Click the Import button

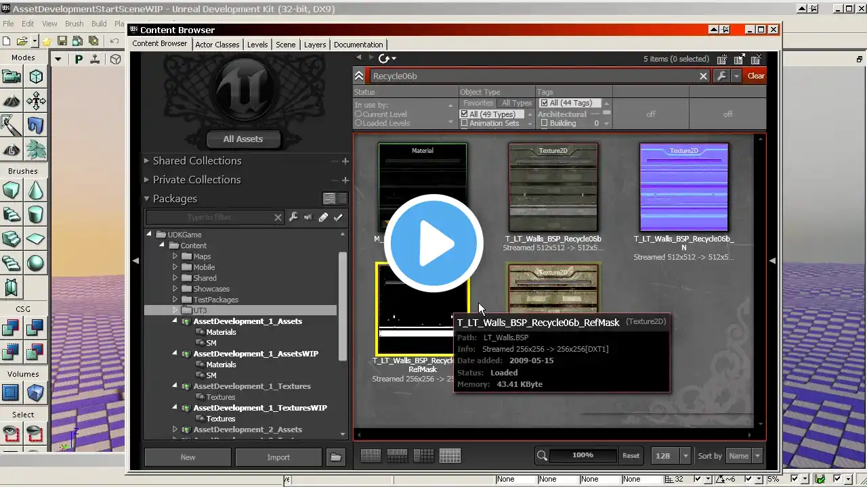click(278, 457)
